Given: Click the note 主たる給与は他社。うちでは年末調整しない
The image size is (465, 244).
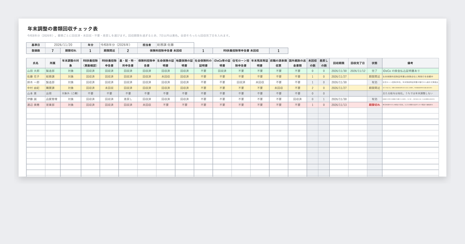Looking at the screenshot, I should 410,93.
